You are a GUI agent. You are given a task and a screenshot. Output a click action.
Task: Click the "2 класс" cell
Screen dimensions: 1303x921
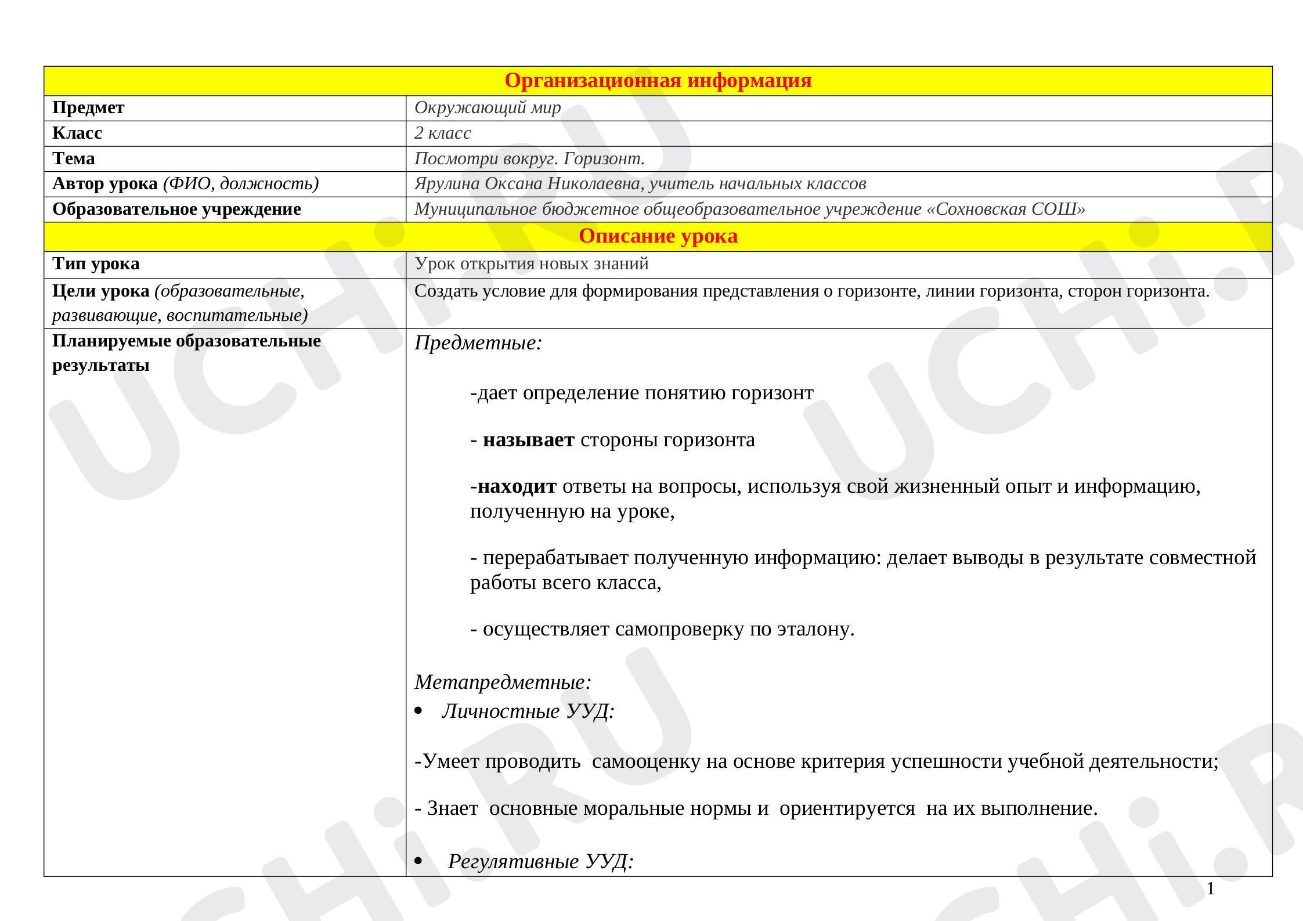[839, 133]
